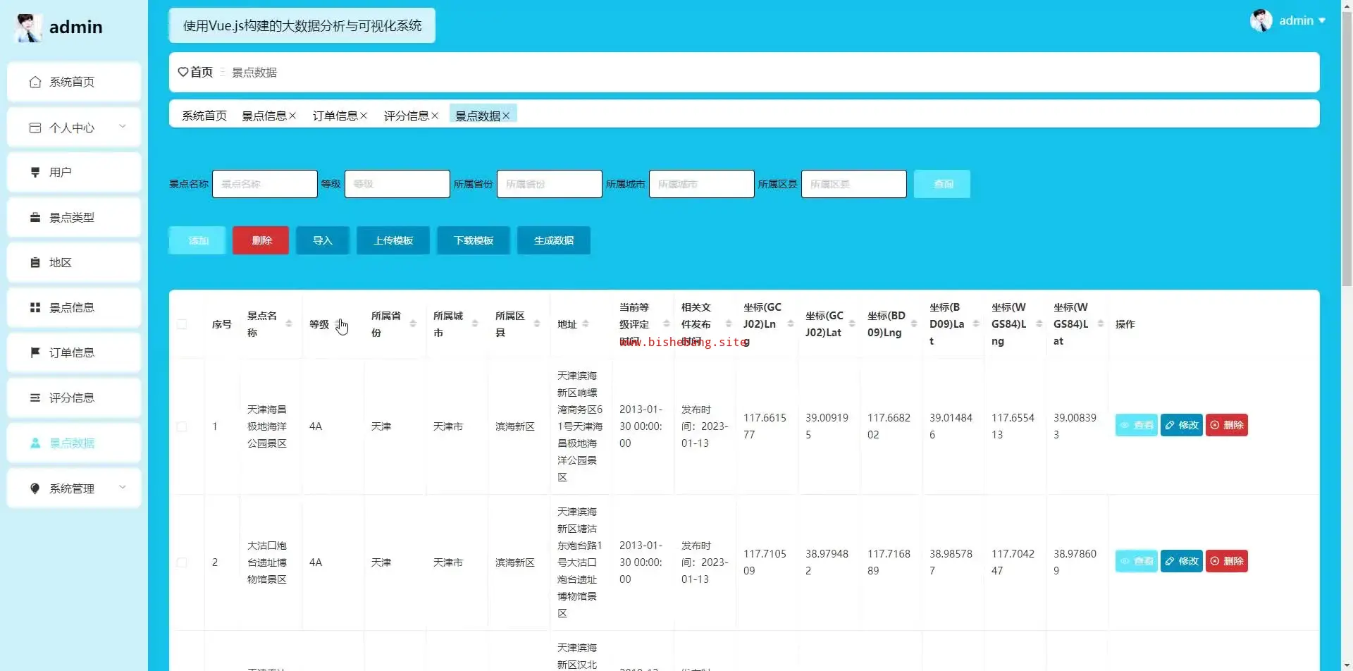This screenshot has width=1353, height=671.
Task: Open the admin user dropdown arrow
Action: coord(1322,20)
